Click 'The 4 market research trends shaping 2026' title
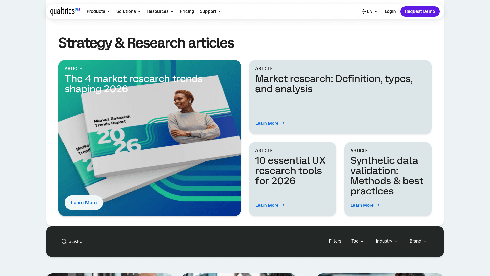The width and height of the screenshot is (490, 276). click(133, 84)
